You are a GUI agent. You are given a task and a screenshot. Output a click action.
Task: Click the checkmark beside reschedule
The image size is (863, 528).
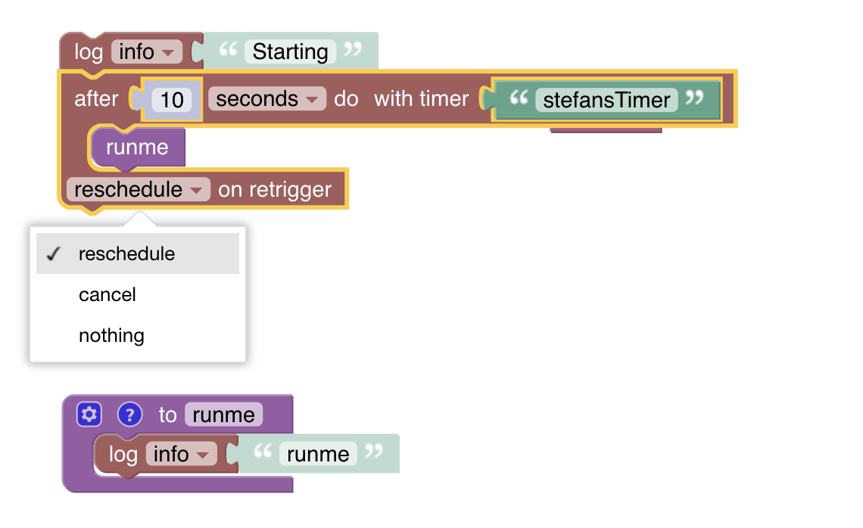click(x=52, y=253)
